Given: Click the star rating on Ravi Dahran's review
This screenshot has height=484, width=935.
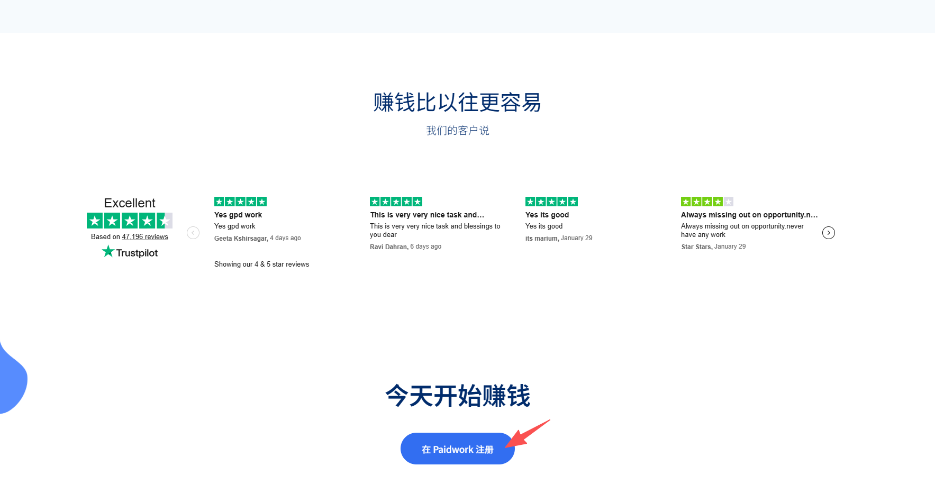Looking at the screenshot, I should (x=396, y=202).
